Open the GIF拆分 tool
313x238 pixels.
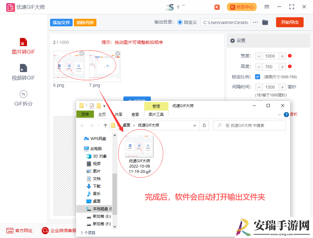23,98
